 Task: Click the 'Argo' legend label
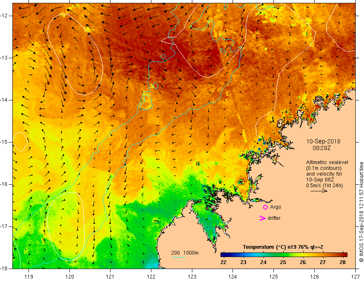(275, 207)
